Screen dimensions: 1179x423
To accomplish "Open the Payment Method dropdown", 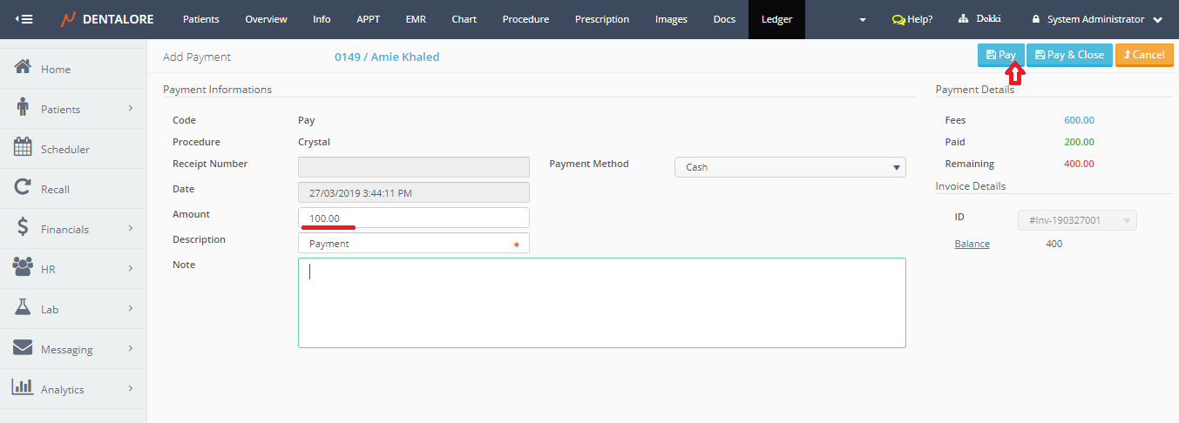I will pos(789,167).
